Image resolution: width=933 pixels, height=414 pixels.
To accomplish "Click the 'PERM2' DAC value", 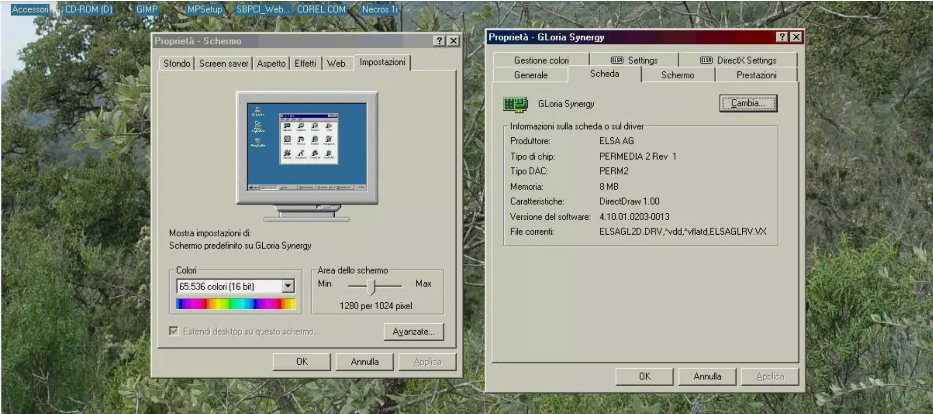I will pyautogui.click(x=614, y=171).
